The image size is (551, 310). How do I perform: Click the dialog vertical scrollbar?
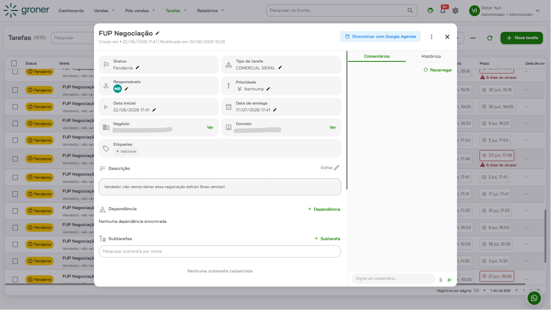coord(347,120)
